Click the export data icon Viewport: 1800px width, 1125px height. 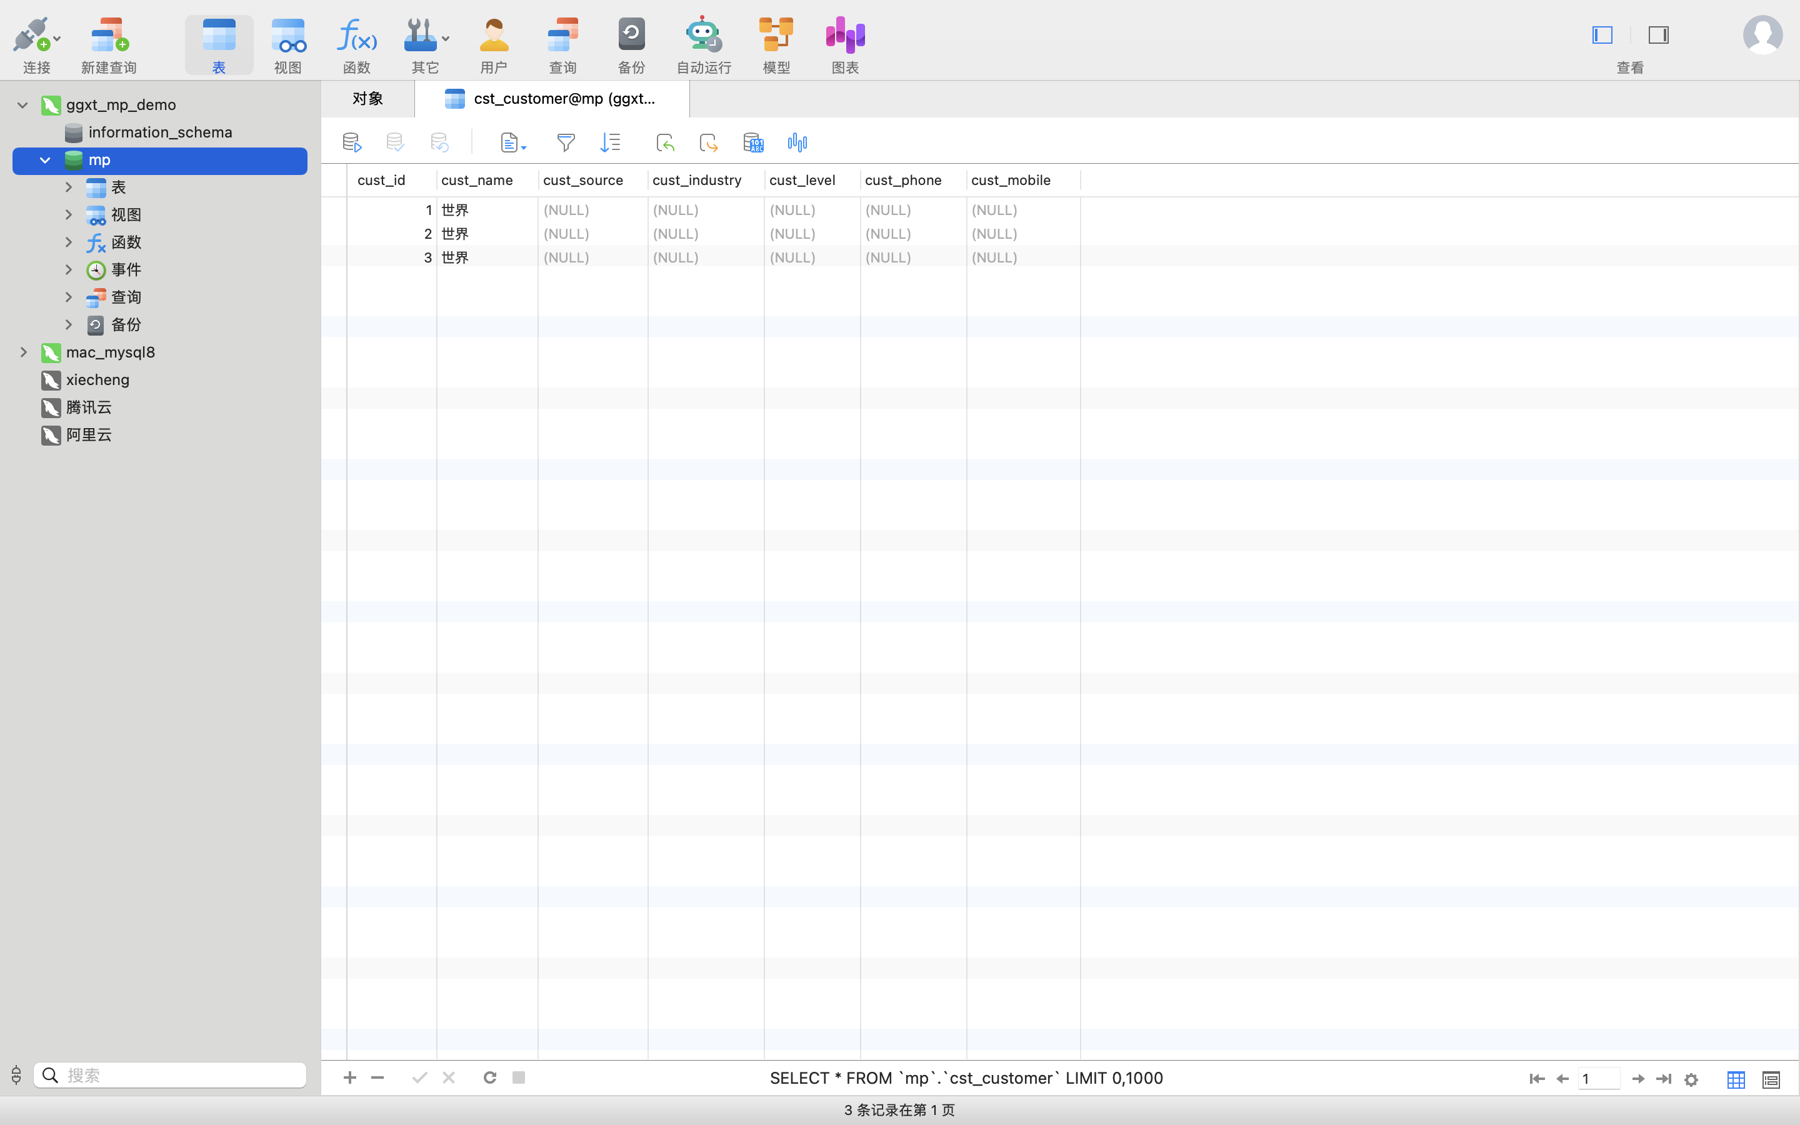point(708,142)
